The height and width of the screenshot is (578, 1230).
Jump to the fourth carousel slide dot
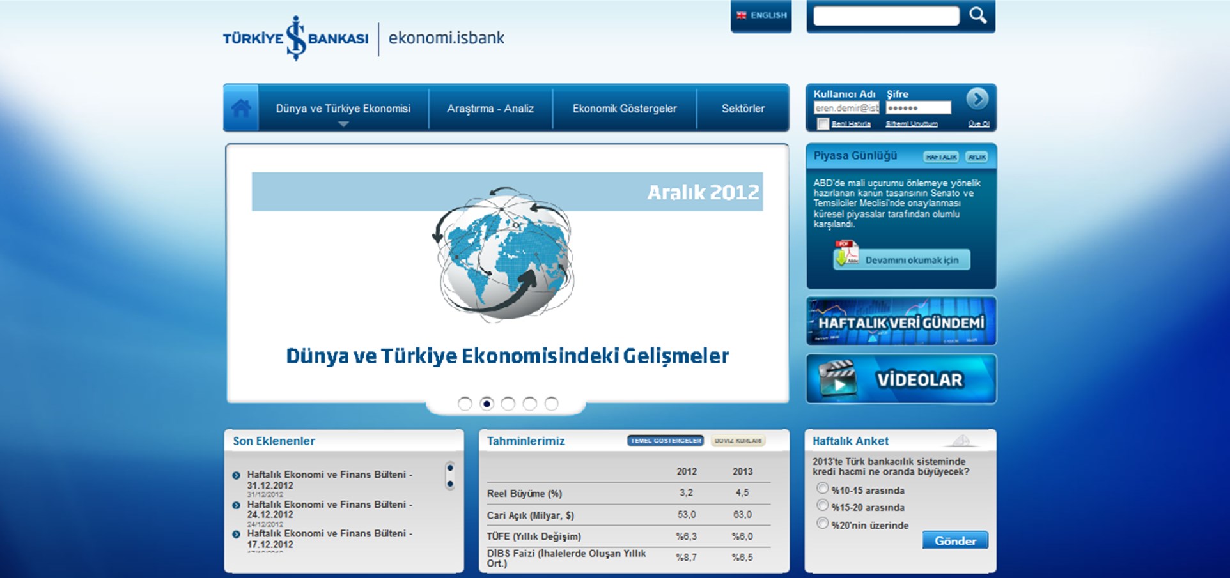tap(530, 404)
